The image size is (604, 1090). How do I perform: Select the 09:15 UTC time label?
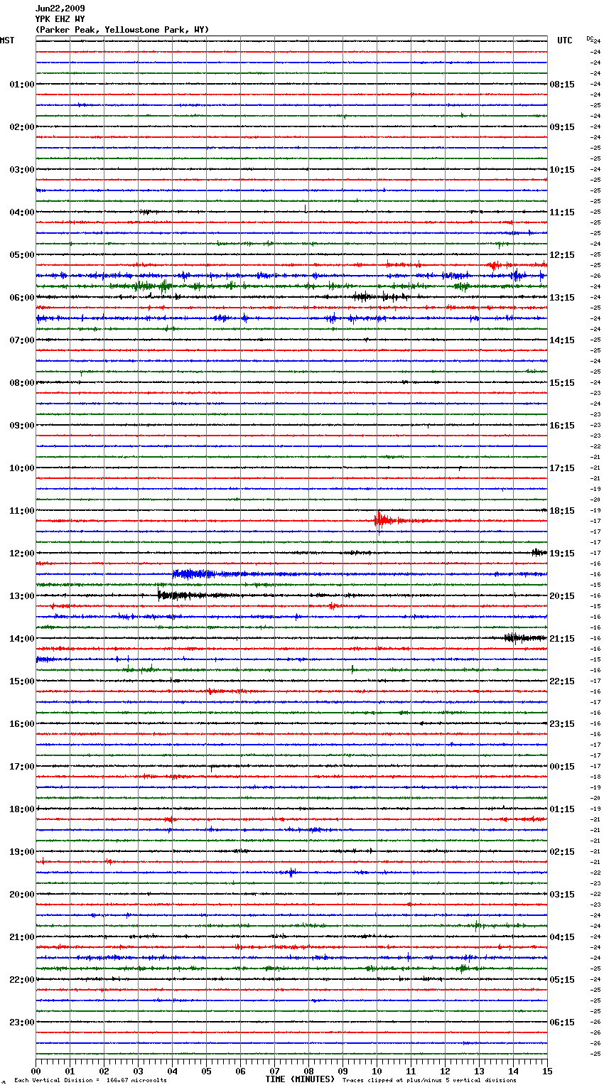562,127
